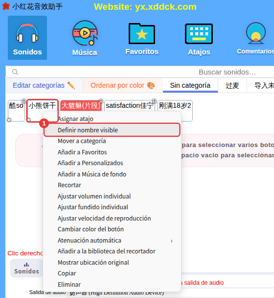
Task: Select Añadir a Personalizados
Action: 112,163
